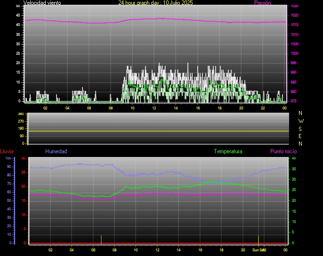Screen dimensions: 323x256
Task: Click 100 on the blue humidity axis
Action: coord(8,158)
